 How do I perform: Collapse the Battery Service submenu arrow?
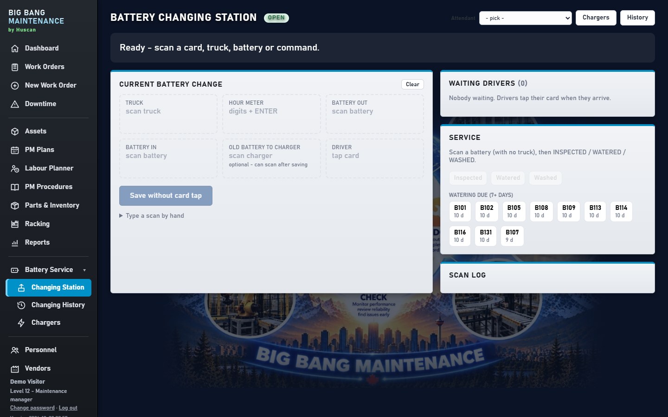pos(84,270)
